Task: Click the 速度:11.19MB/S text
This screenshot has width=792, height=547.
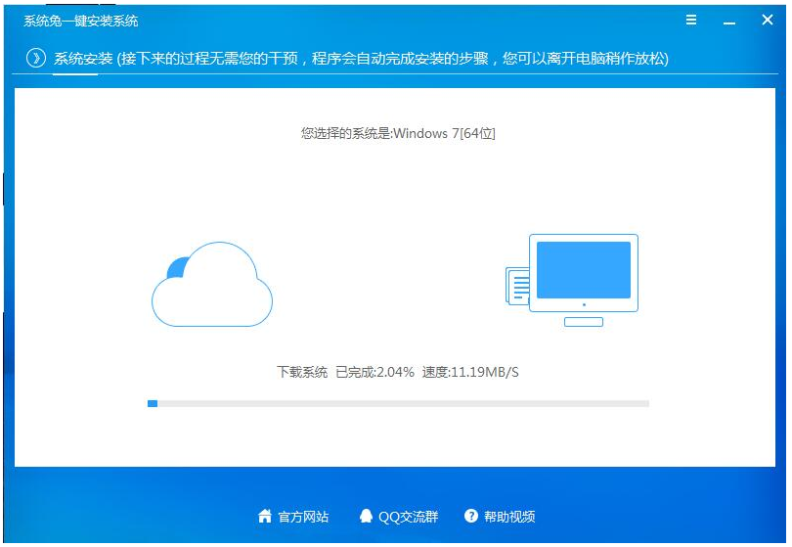Action: click(470, 372)
